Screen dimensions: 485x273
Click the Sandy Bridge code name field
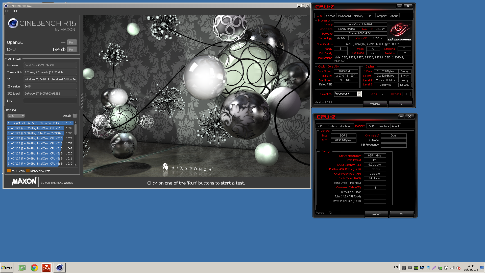point(347,29)
